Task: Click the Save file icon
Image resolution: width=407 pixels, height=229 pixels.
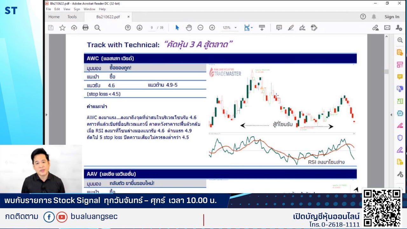Action: click(x=51, y=28)
